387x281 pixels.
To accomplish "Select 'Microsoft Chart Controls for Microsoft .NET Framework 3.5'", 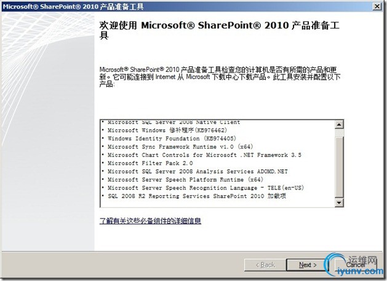I will coord(204,155).
